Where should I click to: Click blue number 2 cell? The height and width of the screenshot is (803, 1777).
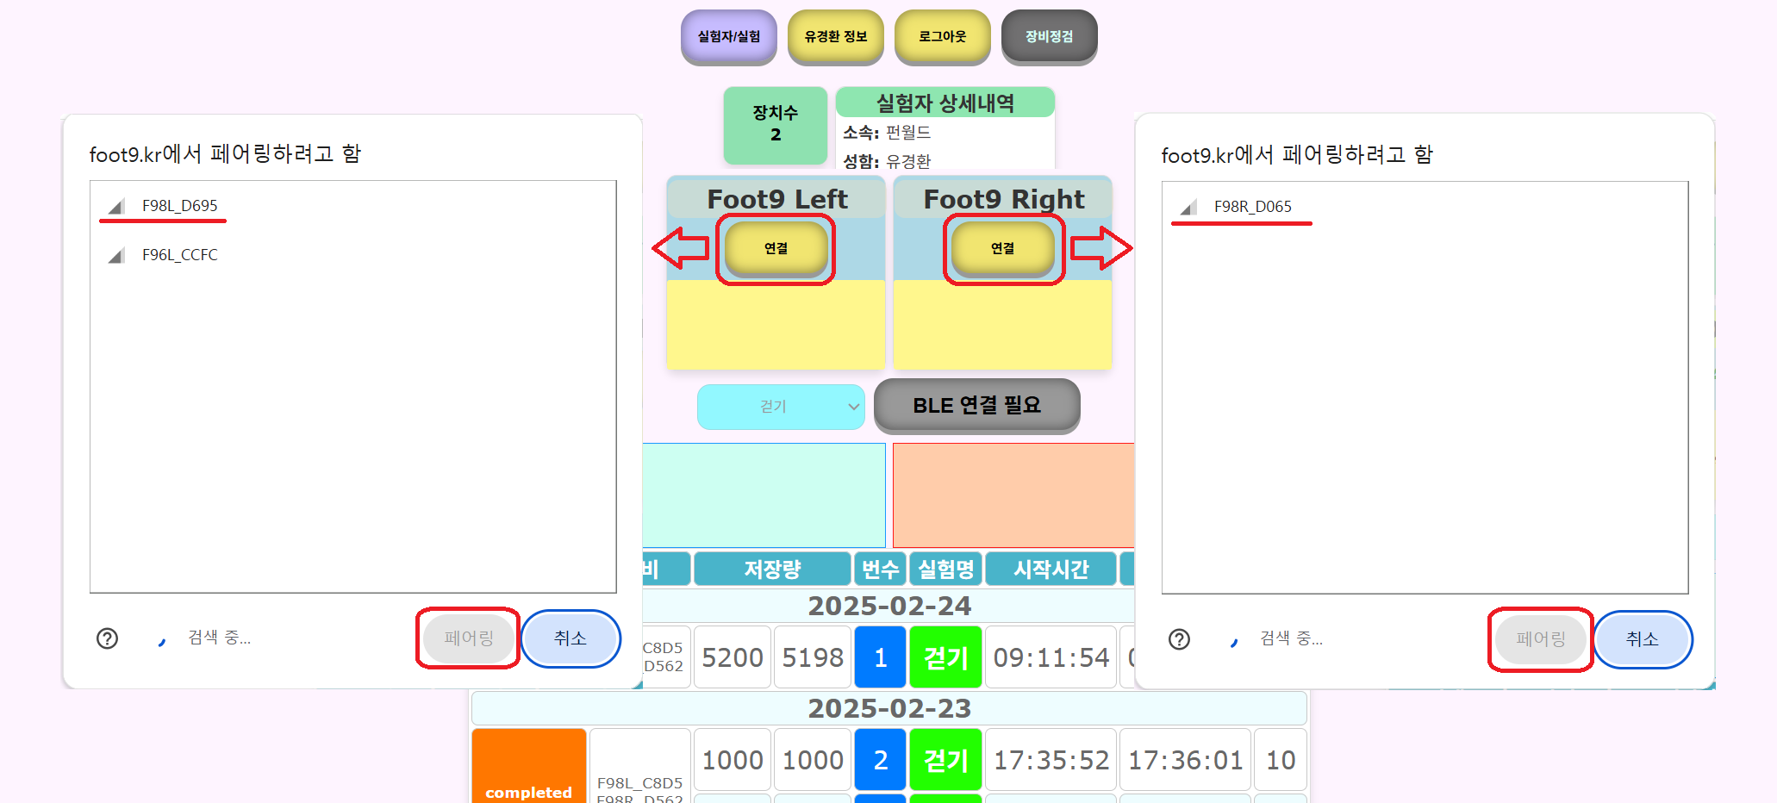point(880,760)
